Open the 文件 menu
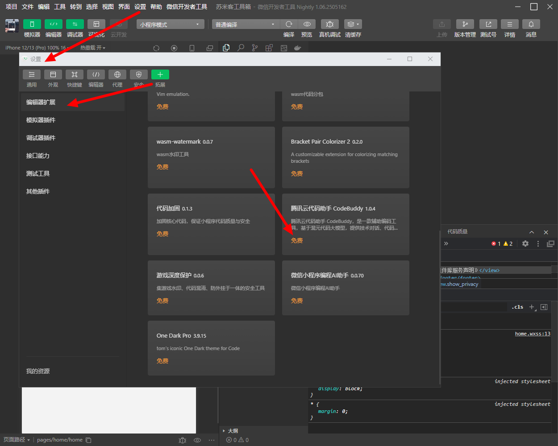This screenshot has height=446, width=558. 28,7
